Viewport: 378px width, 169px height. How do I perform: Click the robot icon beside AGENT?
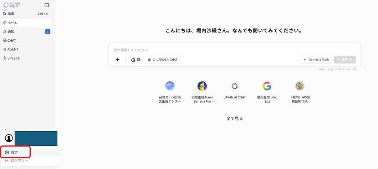coord(5,49)
